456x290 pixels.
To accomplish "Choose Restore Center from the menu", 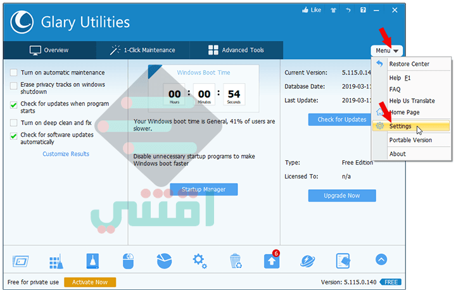I will pos(411,64).
